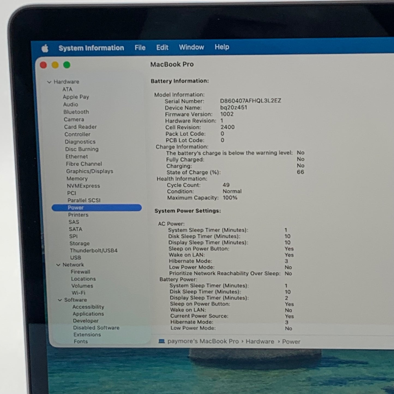Click the System Power Settings heading
This screenshot has height=394, width=394.
[188, 211]
